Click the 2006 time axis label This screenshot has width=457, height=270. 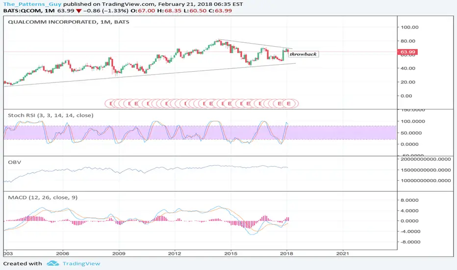tap(62, 253)
